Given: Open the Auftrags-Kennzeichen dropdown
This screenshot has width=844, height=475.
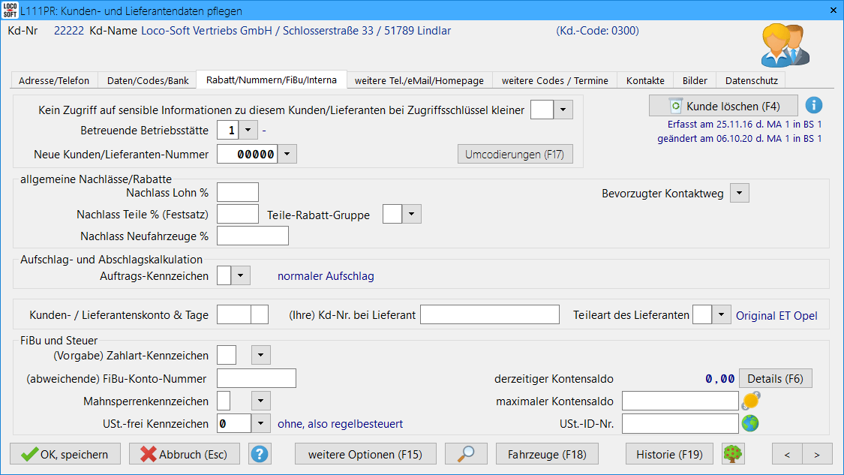Looking at the screenshot, I should coord(240,276).
